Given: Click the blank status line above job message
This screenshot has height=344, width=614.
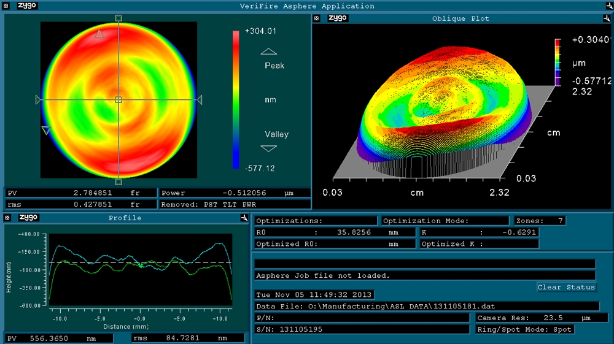Looking at the screenshot, I should pos(425,264).
